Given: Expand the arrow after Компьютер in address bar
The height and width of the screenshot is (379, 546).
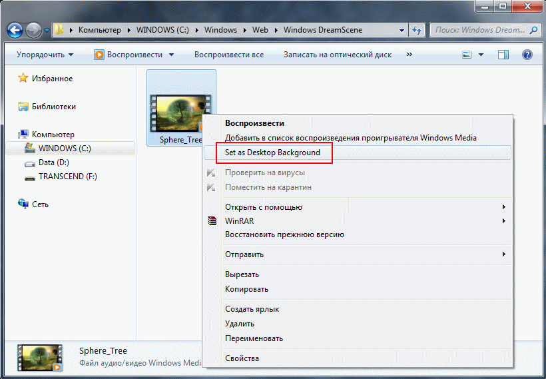Looking at the screenshot, I should coord(129,30).
